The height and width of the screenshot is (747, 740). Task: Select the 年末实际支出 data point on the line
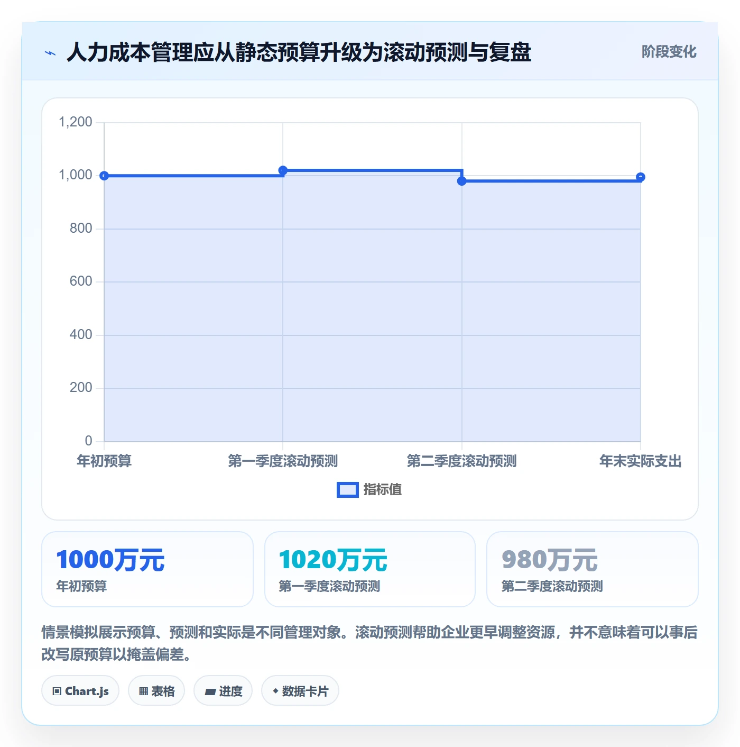641,177
